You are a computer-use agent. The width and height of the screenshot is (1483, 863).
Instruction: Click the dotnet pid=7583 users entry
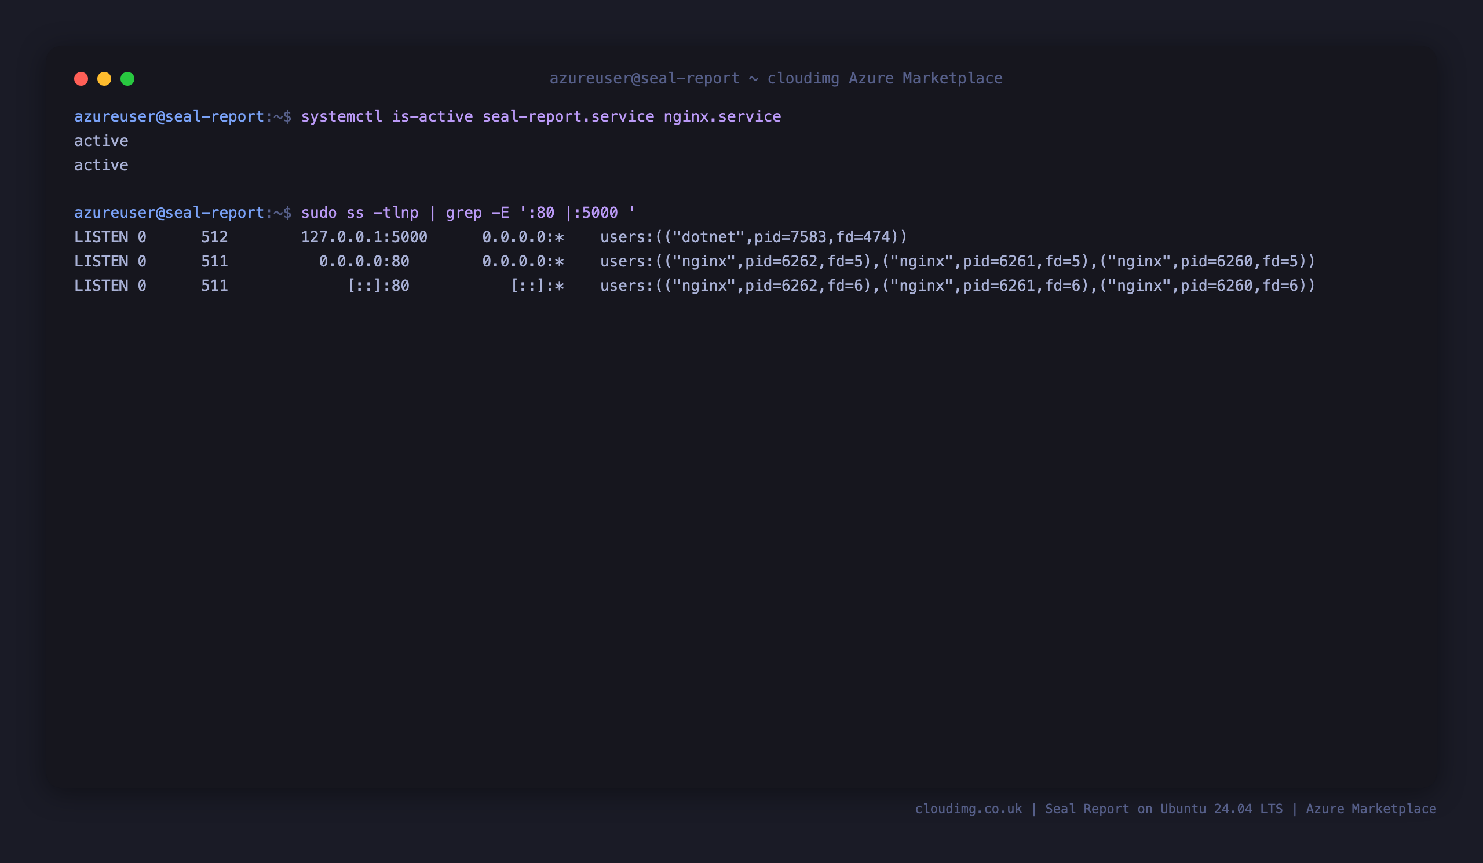coord(754,237)
